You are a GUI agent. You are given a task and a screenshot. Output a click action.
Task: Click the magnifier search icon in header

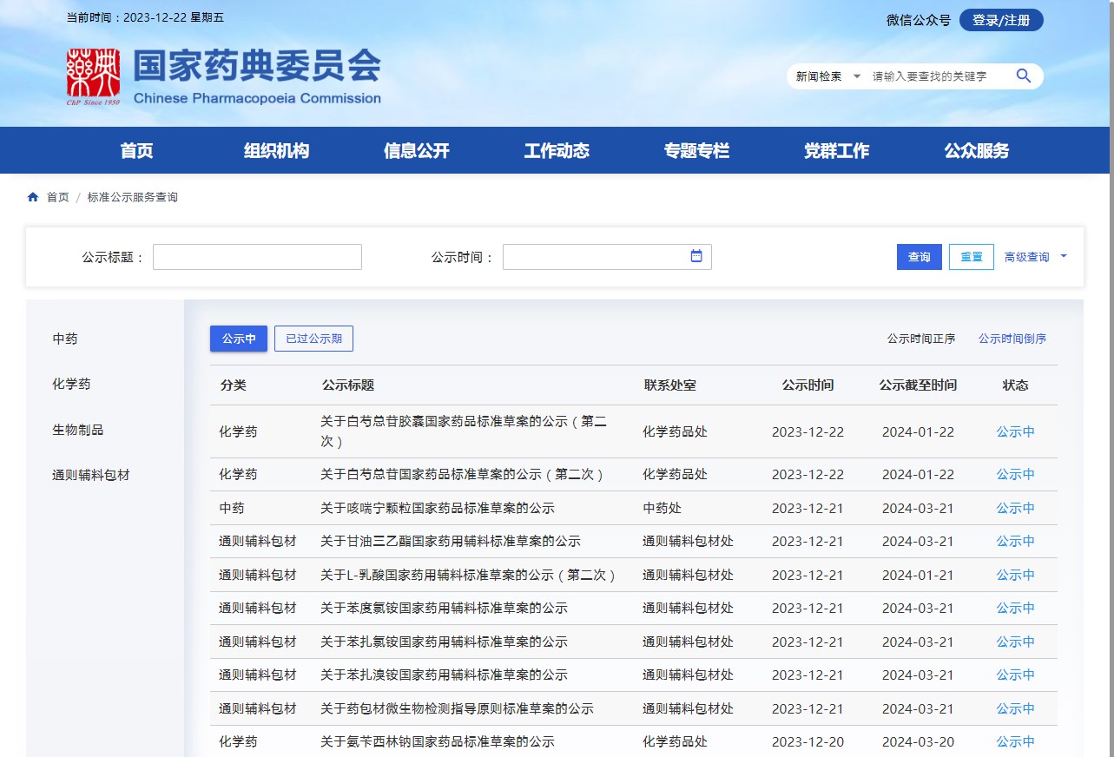1023,76
